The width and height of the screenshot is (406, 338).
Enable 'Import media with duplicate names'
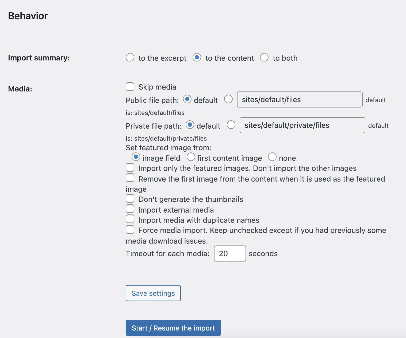click(130, 219)
